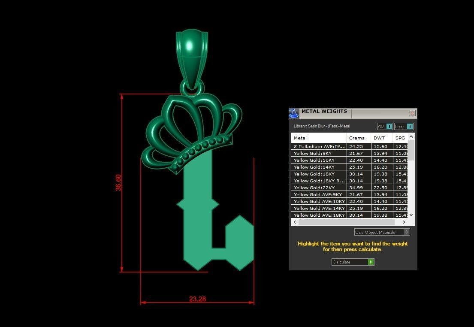Click the 22.50 DWT value
Image resolution: width=474 pixels, height=327 pixels.
(x=380, y=188)
